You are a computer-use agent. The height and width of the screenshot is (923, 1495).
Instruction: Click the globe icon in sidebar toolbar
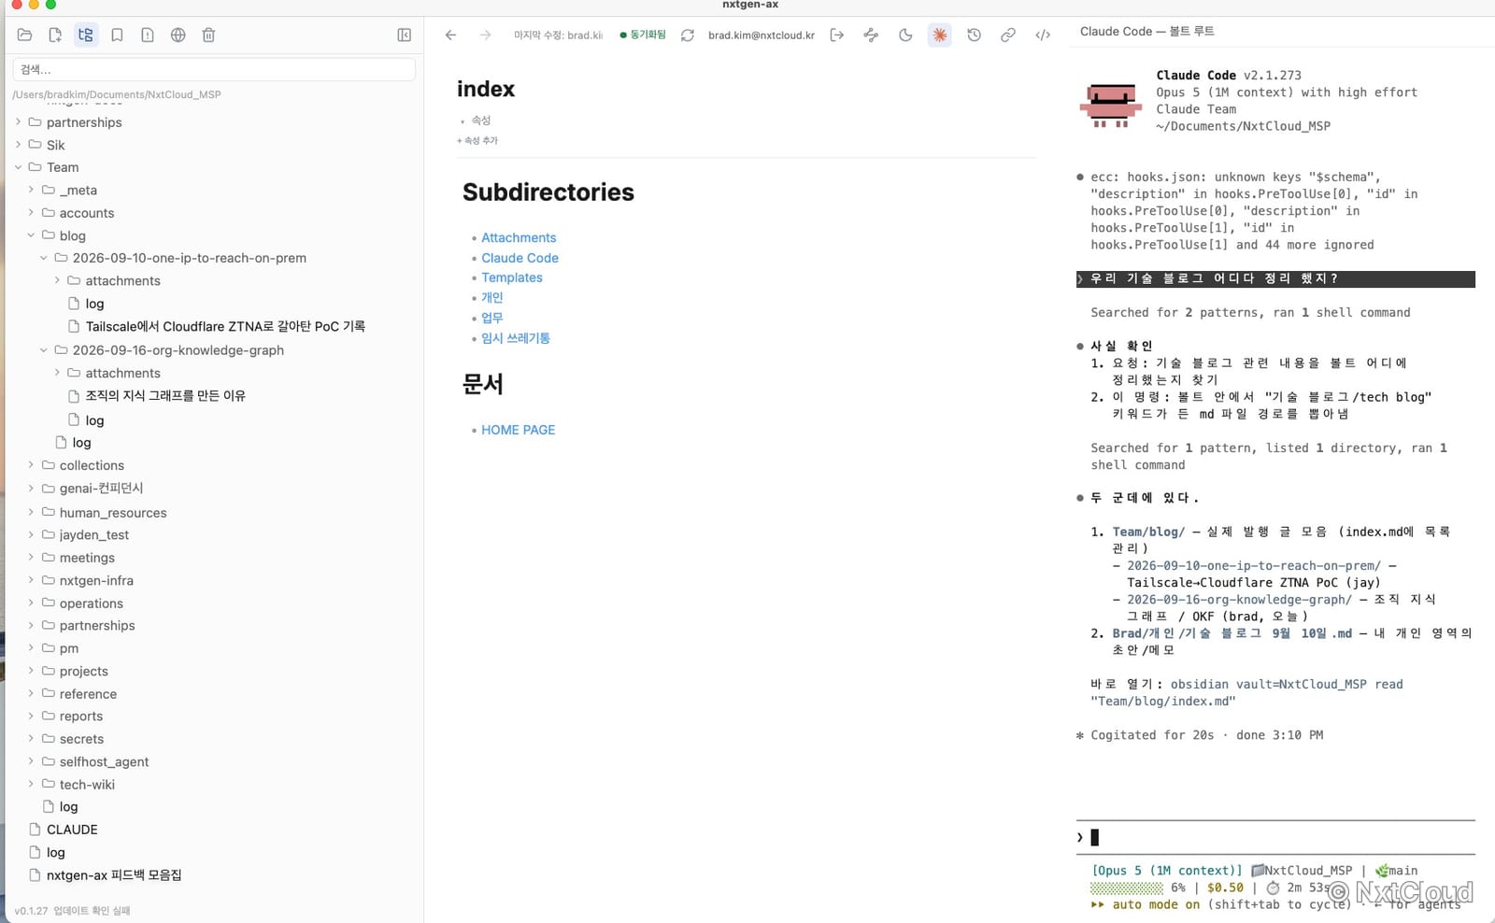pyautogui.click(x=178, y=35)
